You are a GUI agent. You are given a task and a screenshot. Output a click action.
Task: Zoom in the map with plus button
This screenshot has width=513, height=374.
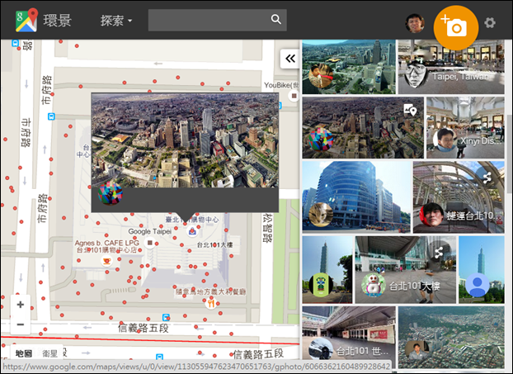point(21,305)
